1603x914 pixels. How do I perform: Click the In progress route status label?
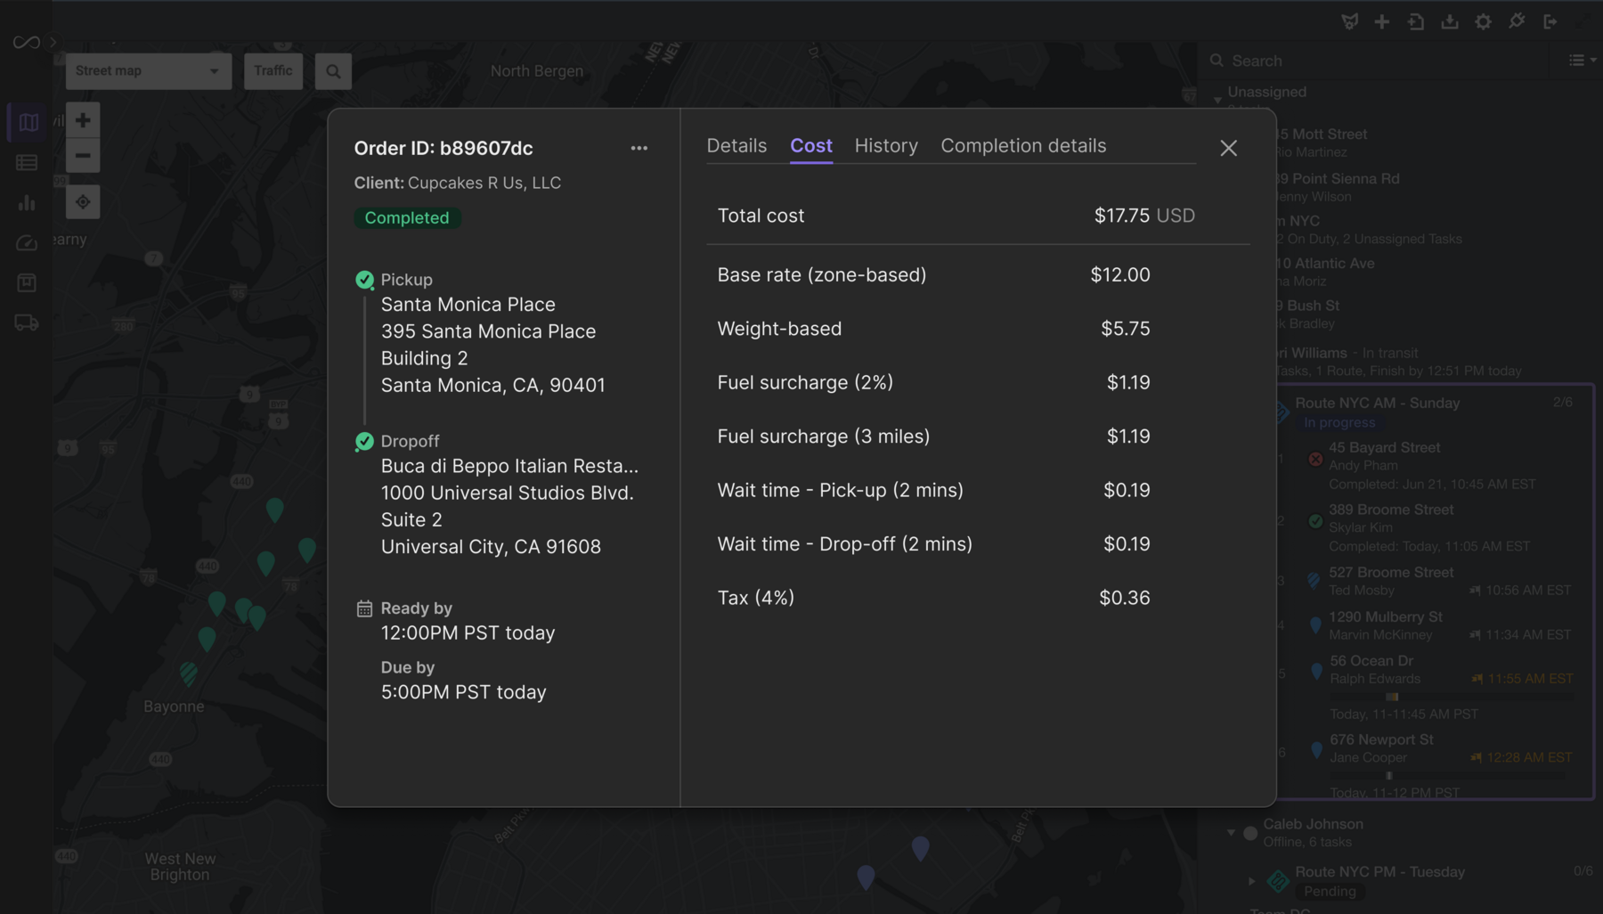1339,423
